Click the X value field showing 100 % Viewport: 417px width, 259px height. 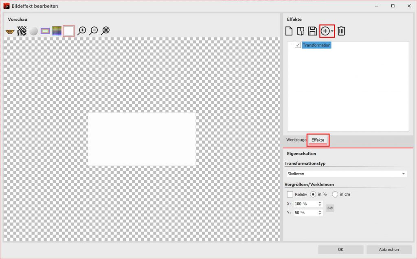click(x=305, y=204)
